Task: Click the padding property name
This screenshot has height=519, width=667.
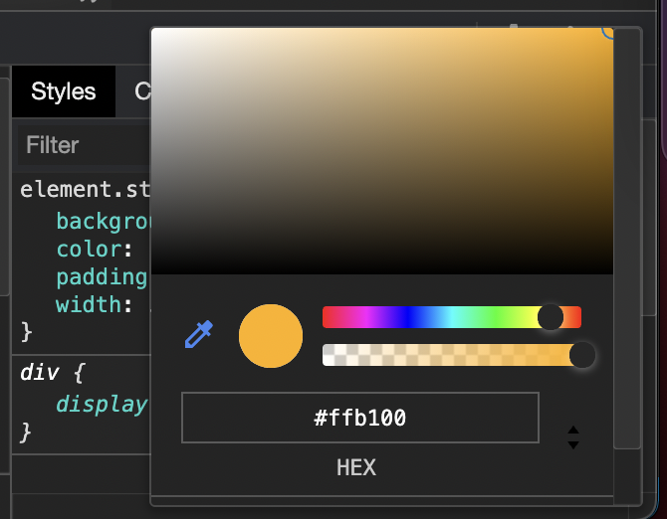Action: pyautogui.click(x=102, y=276)
